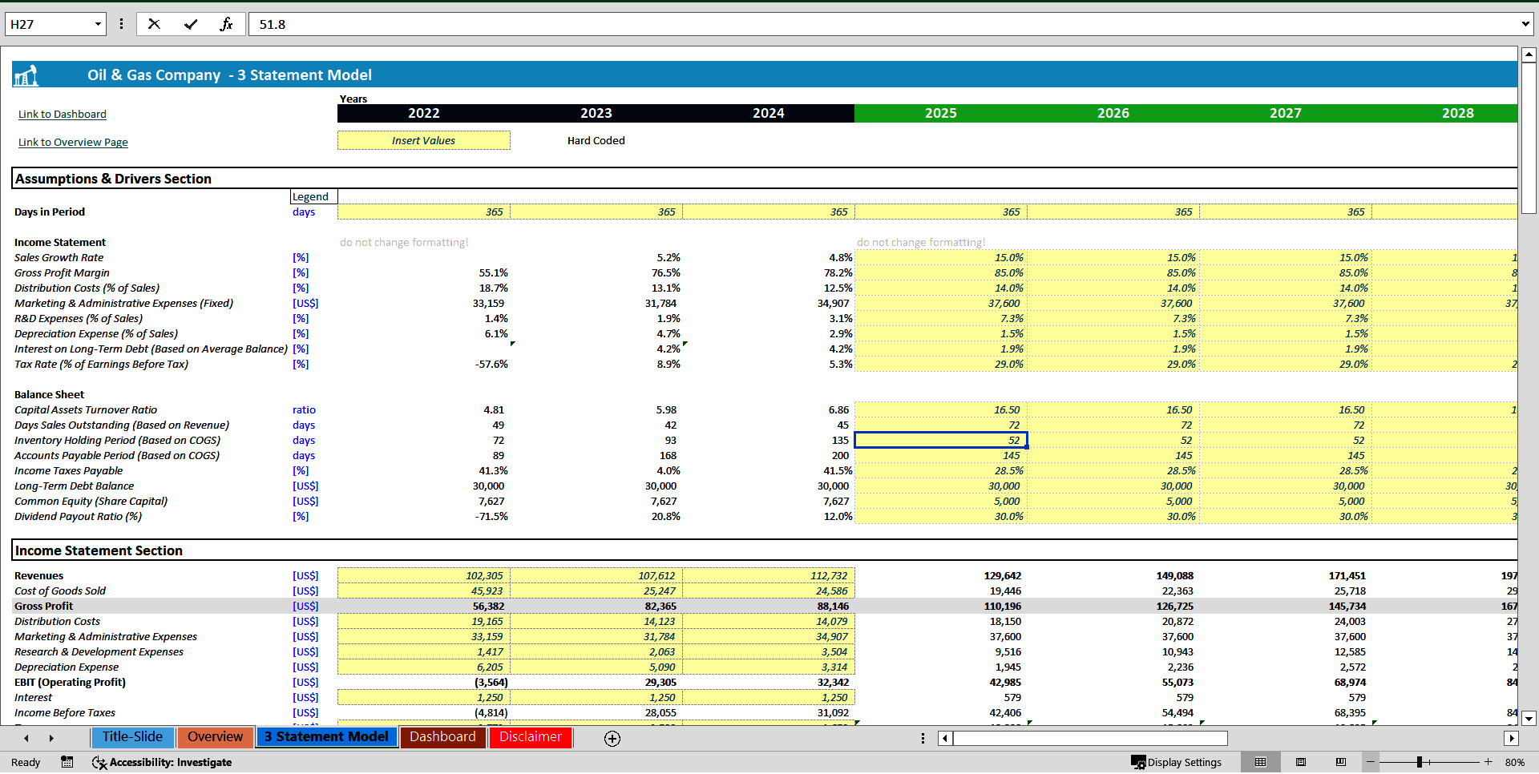Select the Hard Coded label cell
Viewport: 1539px width, 774px height.
click(x=596, y=140)
